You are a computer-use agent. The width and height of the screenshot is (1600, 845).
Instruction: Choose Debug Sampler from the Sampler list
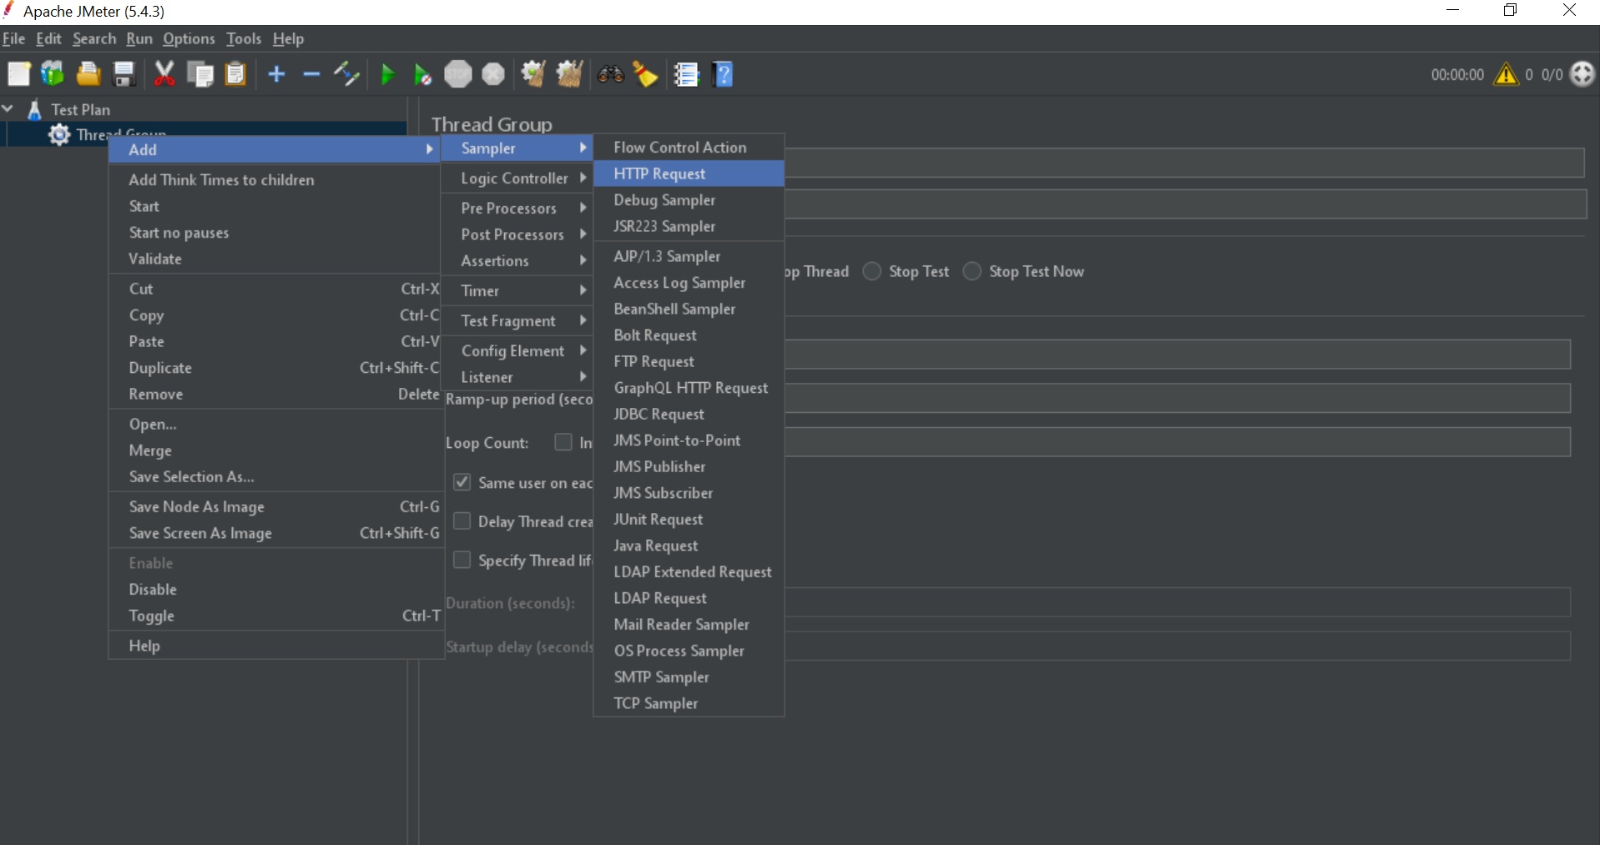pos(689,200)
